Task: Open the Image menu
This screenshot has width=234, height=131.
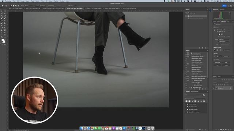Action: (23, 1)
